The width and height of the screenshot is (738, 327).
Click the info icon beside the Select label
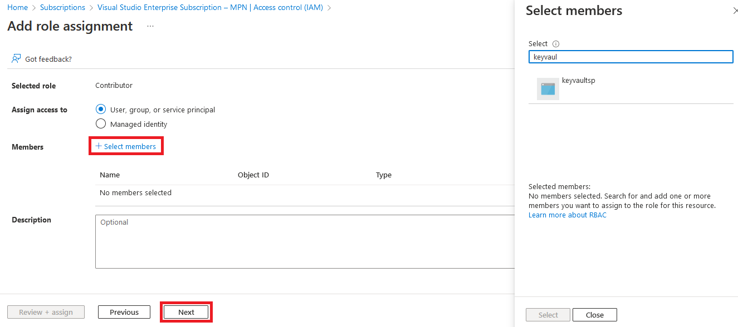pos(556,44)
